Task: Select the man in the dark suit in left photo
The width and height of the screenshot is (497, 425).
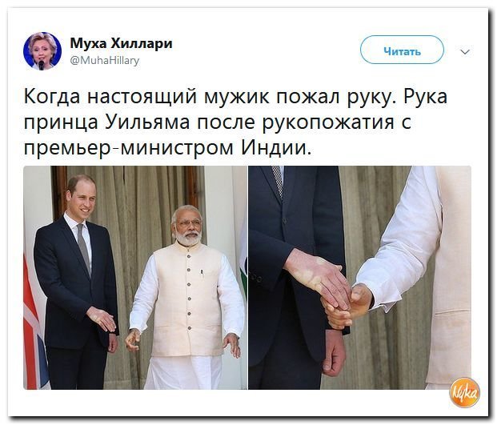Action: pos(77,282)
